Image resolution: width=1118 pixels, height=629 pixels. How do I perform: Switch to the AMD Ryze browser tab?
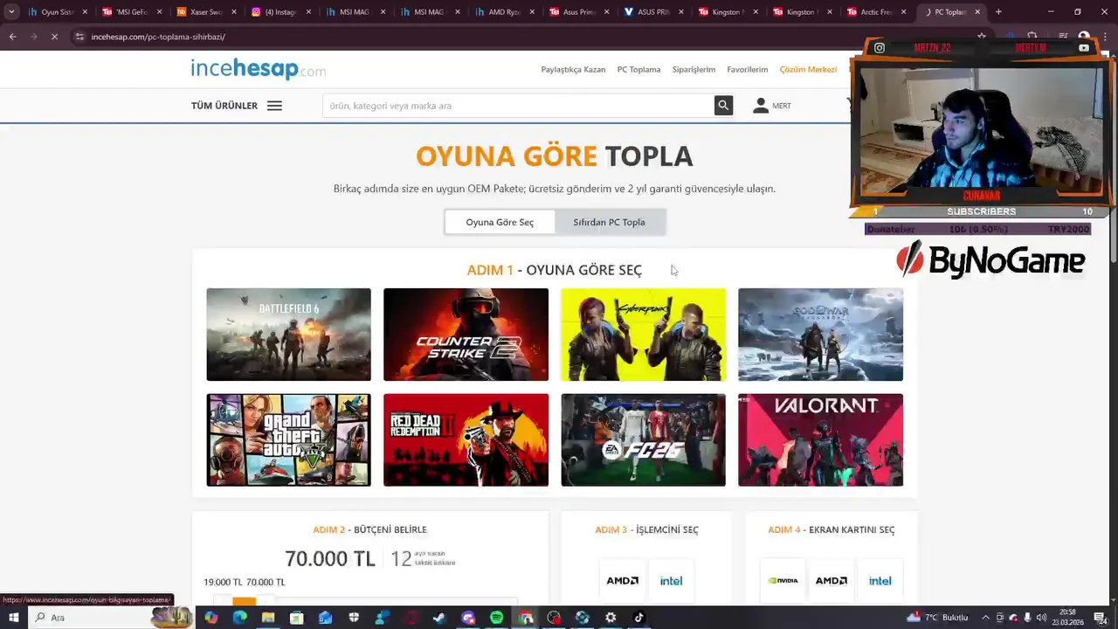click(500, 12)
